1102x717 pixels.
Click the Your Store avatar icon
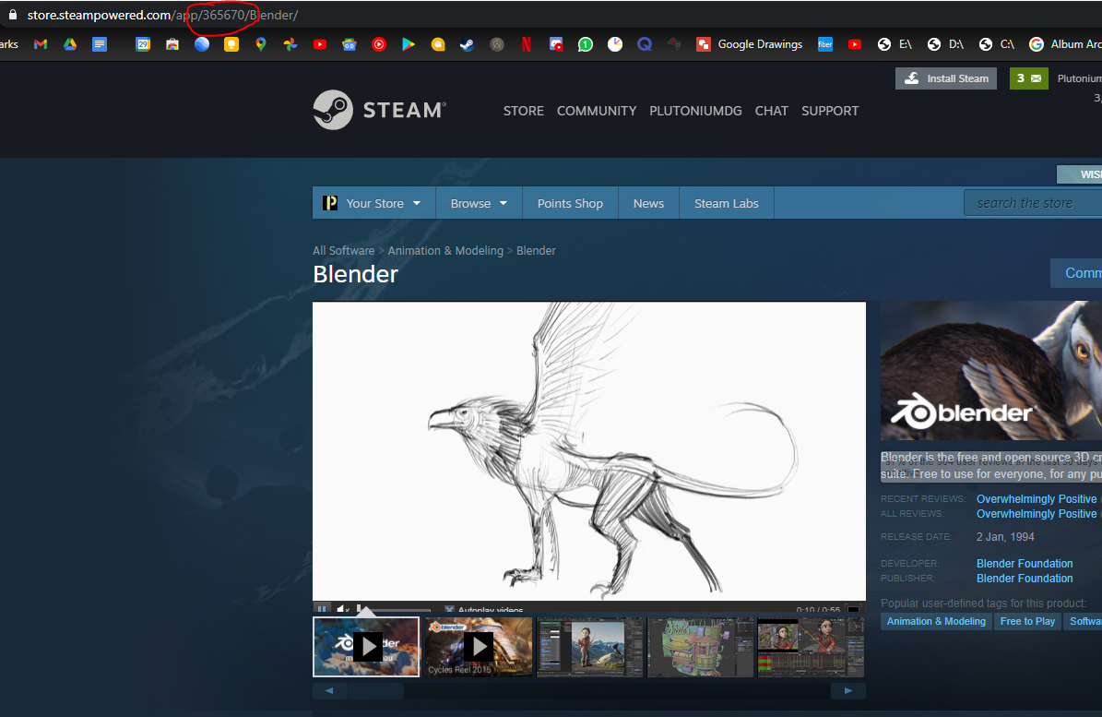point(329,203)
